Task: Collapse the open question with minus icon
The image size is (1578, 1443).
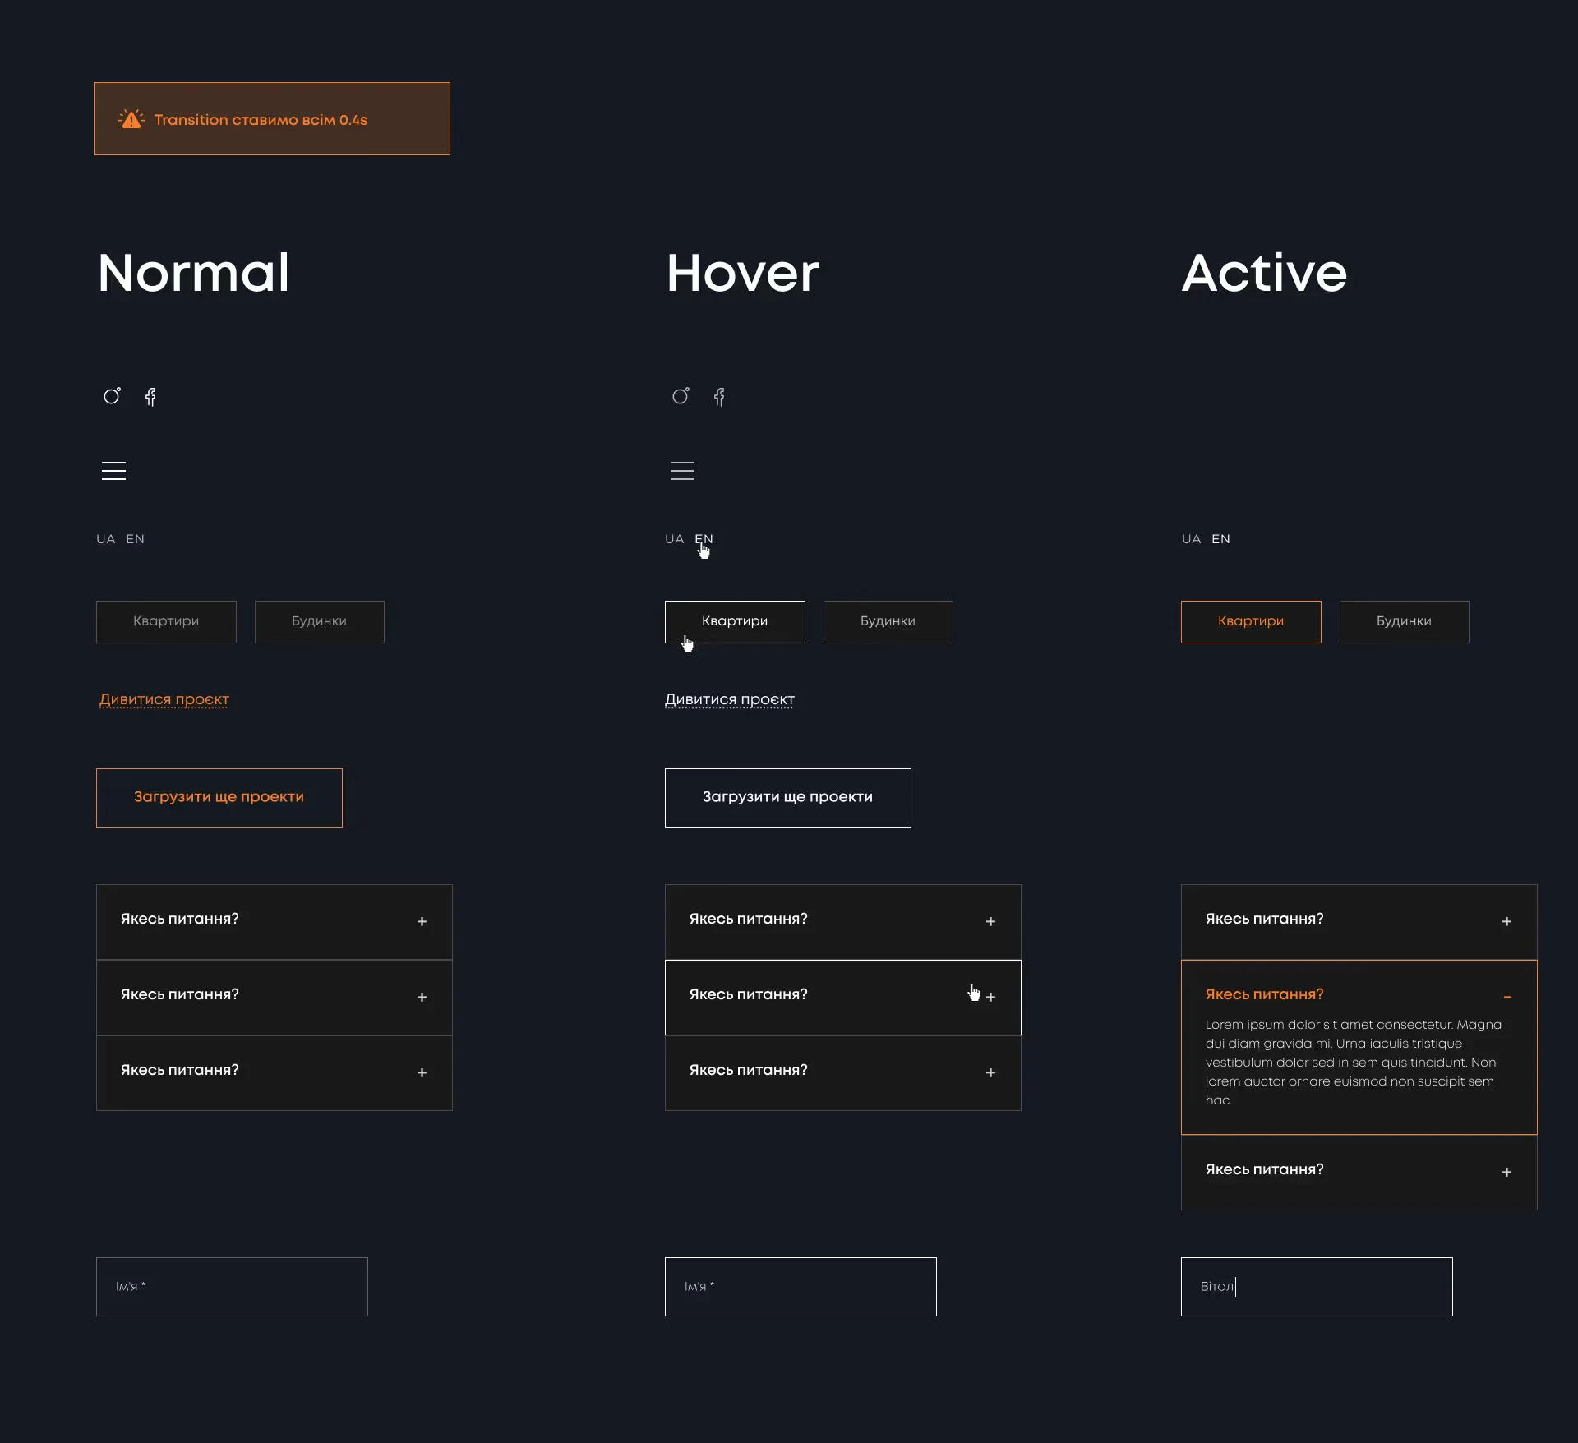Action: tap(1506, 997)
